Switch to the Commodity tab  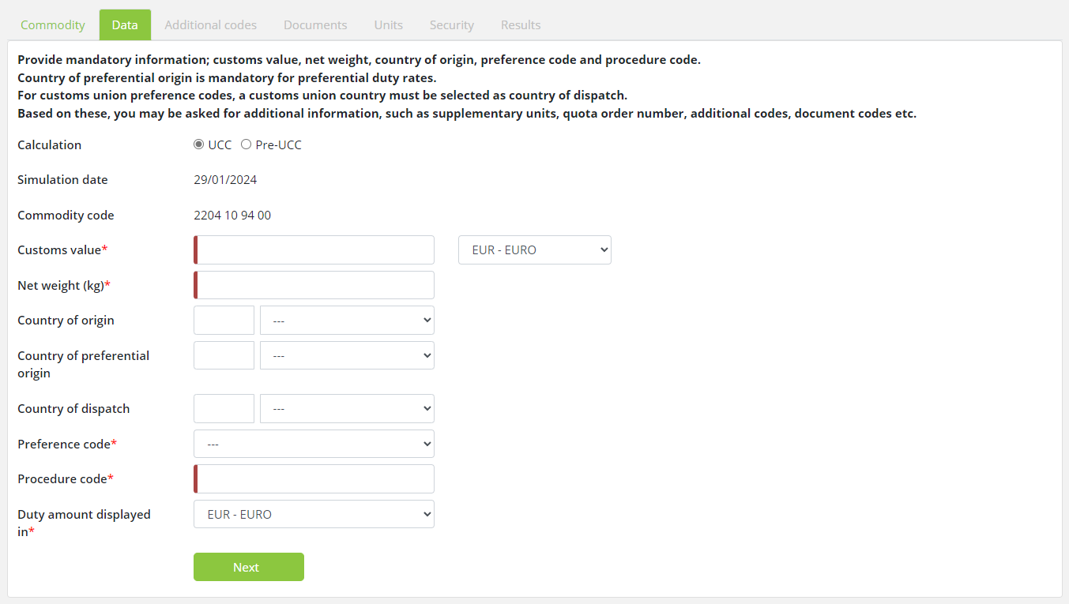click(53, 24)
